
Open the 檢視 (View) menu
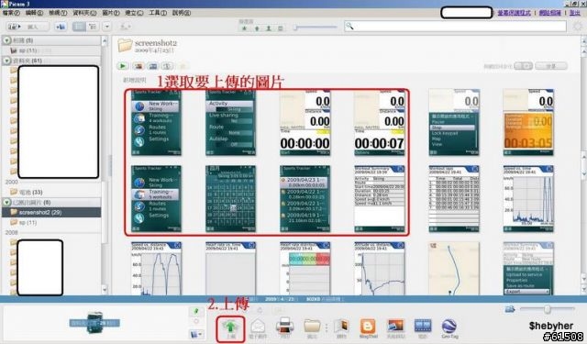(x=58, y=13)
